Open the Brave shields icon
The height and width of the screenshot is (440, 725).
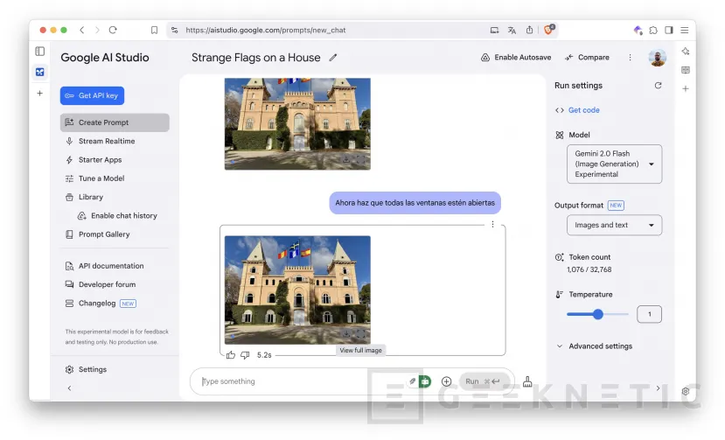click(549, 30)
